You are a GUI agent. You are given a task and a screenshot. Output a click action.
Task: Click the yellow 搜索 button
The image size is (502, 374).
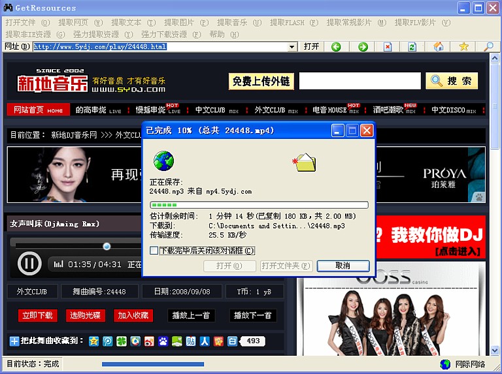[452, 81]
